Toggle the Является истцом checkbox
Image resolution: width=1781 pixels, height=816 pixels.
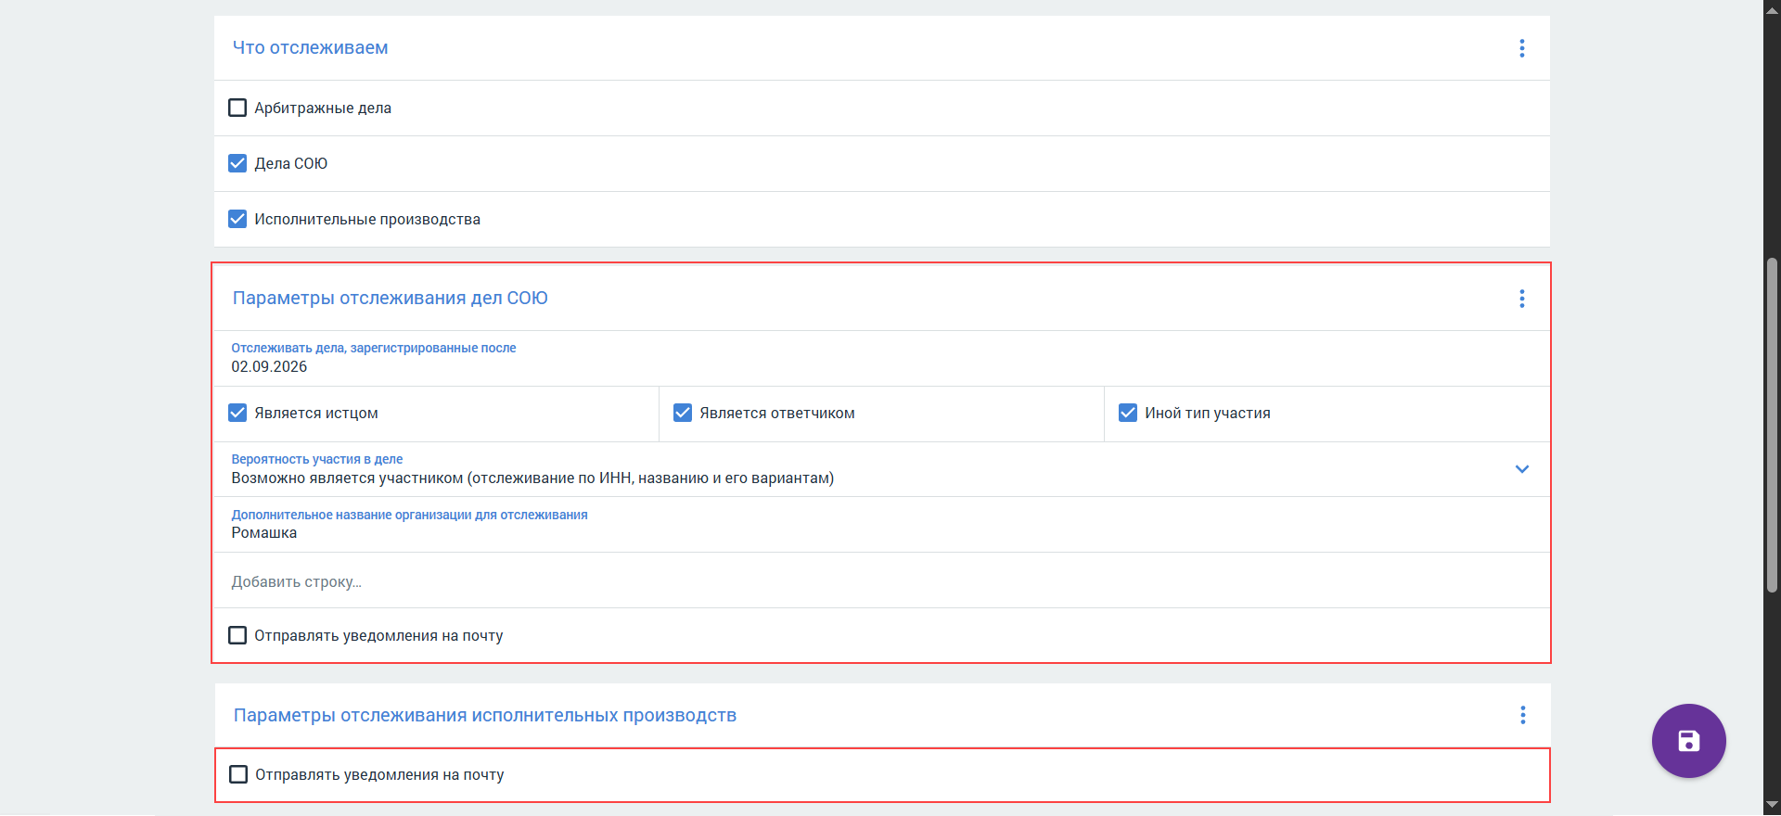coord(237,413)
